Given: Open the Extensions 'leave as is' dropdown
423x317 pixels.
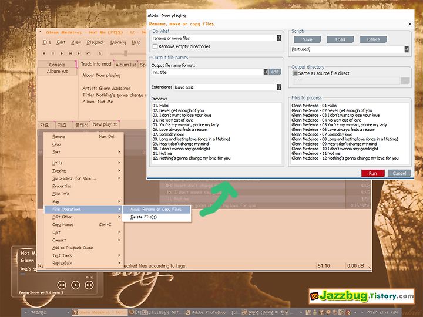Looking at the screenshot, I should (x=279, y=87).
